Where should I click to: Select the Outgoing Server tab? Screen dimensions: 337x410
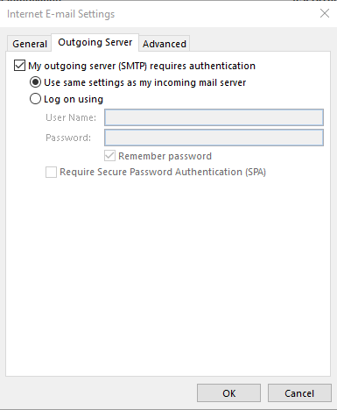pos(95,43)
